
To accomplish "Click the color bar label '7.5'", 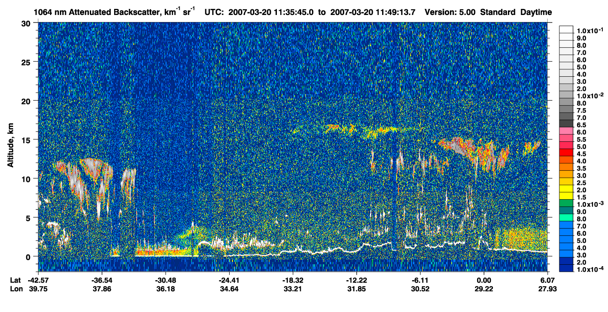I will [x=581, y=111].
